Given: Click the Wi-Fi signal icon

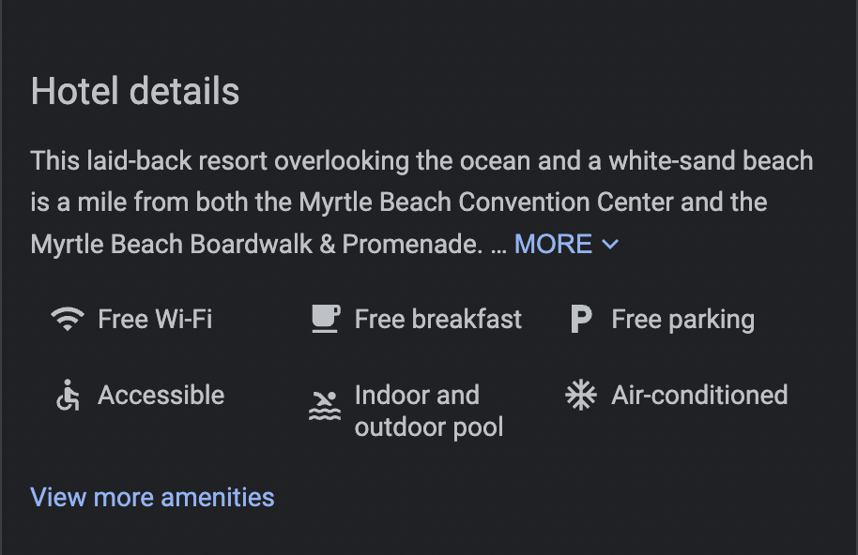Looking at the screenshot, I should click(67, 320).
